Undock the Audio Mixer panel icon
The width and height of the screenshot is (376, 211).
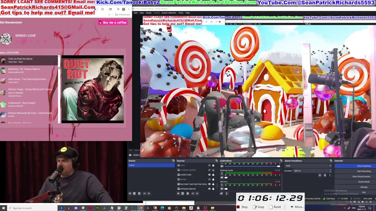pyautogui.click(x=281, y=161)
